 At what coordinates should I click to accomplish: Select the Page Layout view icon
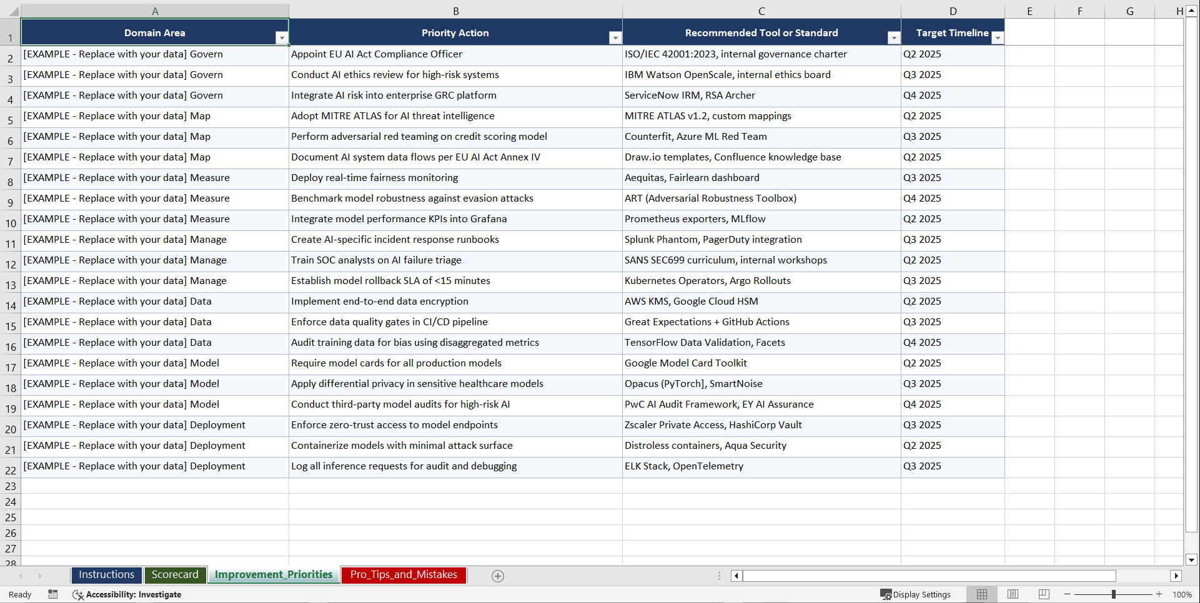[x=1013, y=594]
